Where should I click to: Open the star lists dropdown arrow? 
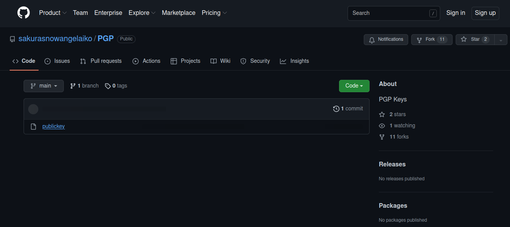pos(500,39)
